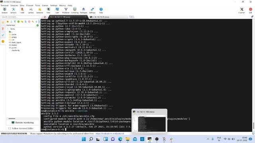Click the terminal vertical scrollbar thumb
255x143 pixels.
coord(253,126)
